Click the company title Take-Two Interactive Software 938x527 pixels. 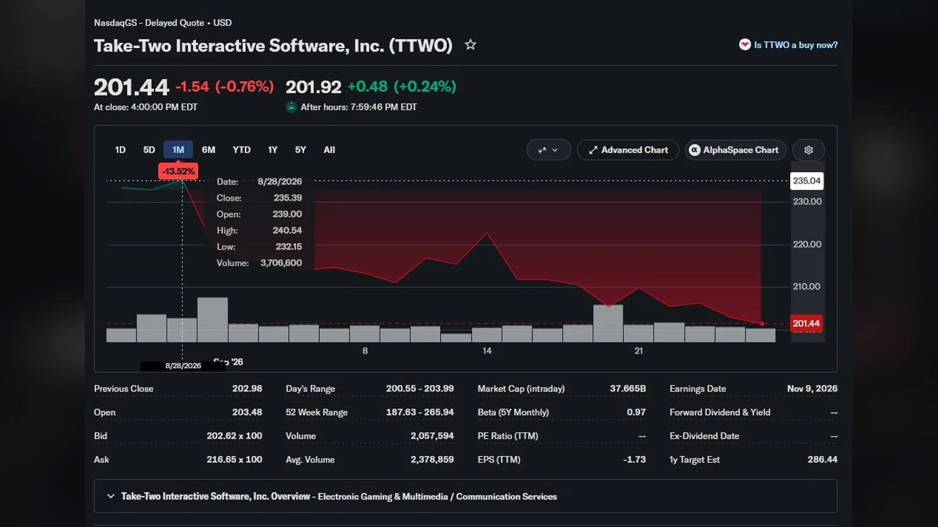click(273, 46)
